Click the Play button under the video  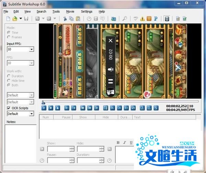point(44,108)
